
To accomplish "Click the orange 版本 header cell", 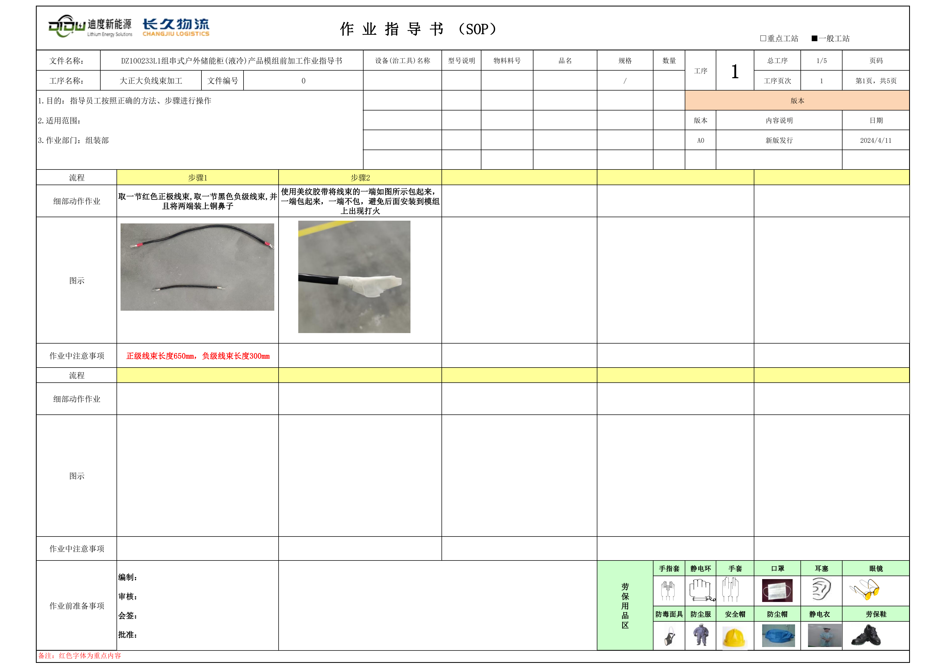I will pyautogui.click(x=797, y=100).
